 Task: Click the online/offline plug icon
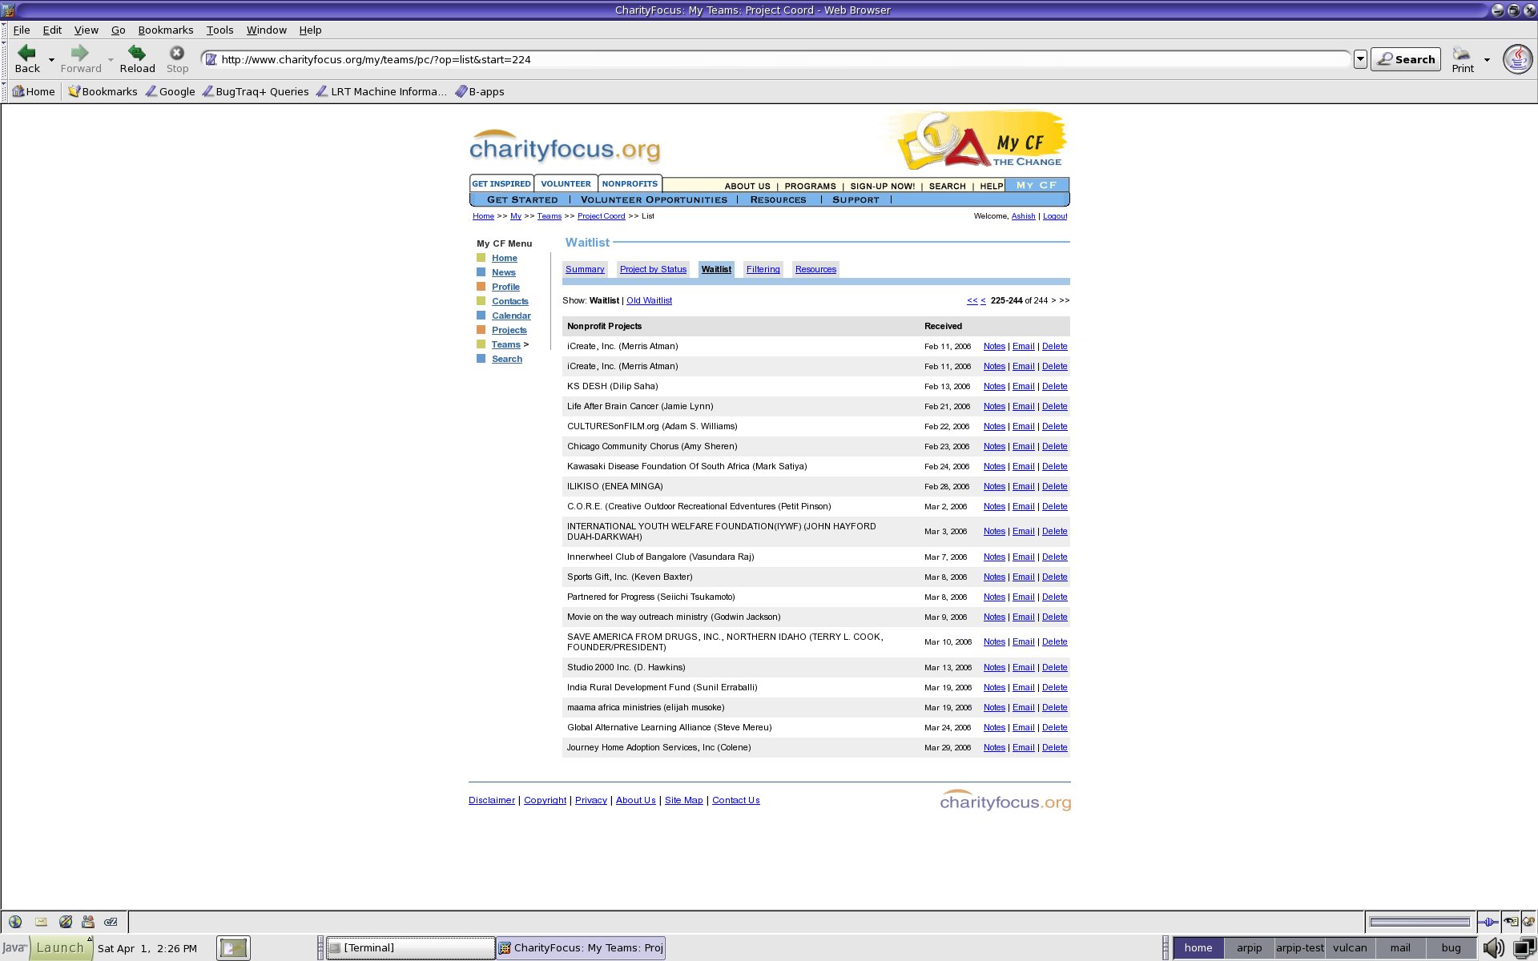coord(1488,922)
